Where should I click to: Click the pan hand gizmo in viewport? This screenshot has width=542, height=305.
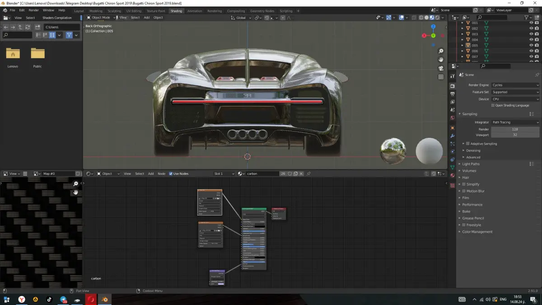(441, 60)
